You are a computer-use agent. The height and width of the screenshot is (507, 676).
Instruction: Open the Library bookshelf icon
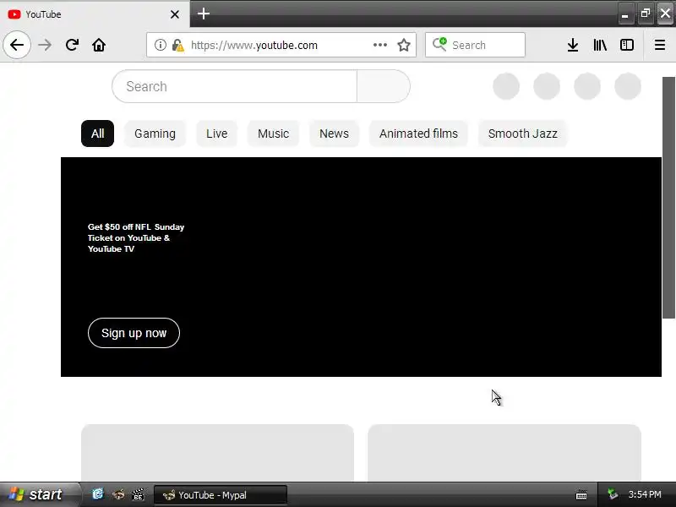(600, 45)
